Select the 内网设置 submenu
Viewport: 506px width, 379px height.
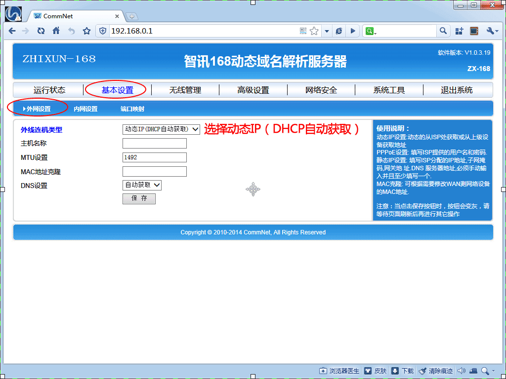click(x=85, y=109)
